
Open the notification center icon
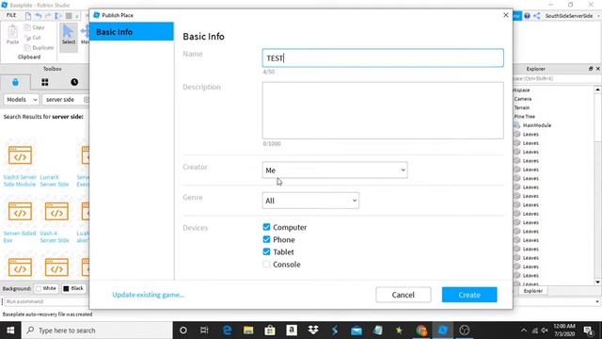[x=588, y=331]
